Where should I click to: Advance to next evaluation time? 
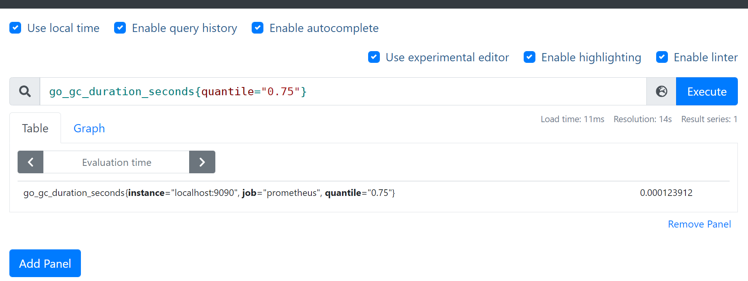click(202, 162)
